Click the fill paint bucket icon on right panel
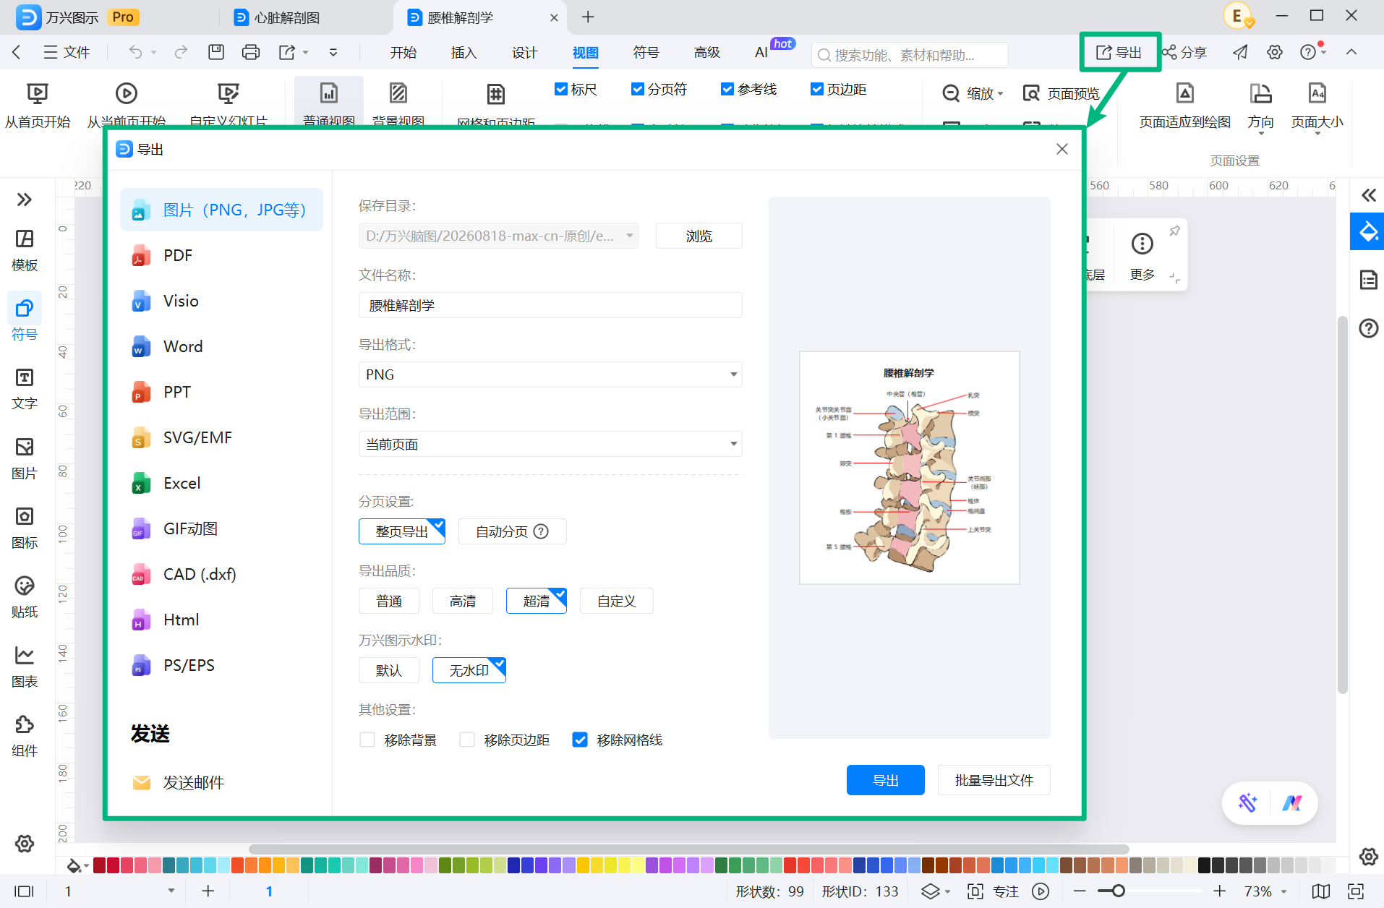 [x=1368, y=232]
